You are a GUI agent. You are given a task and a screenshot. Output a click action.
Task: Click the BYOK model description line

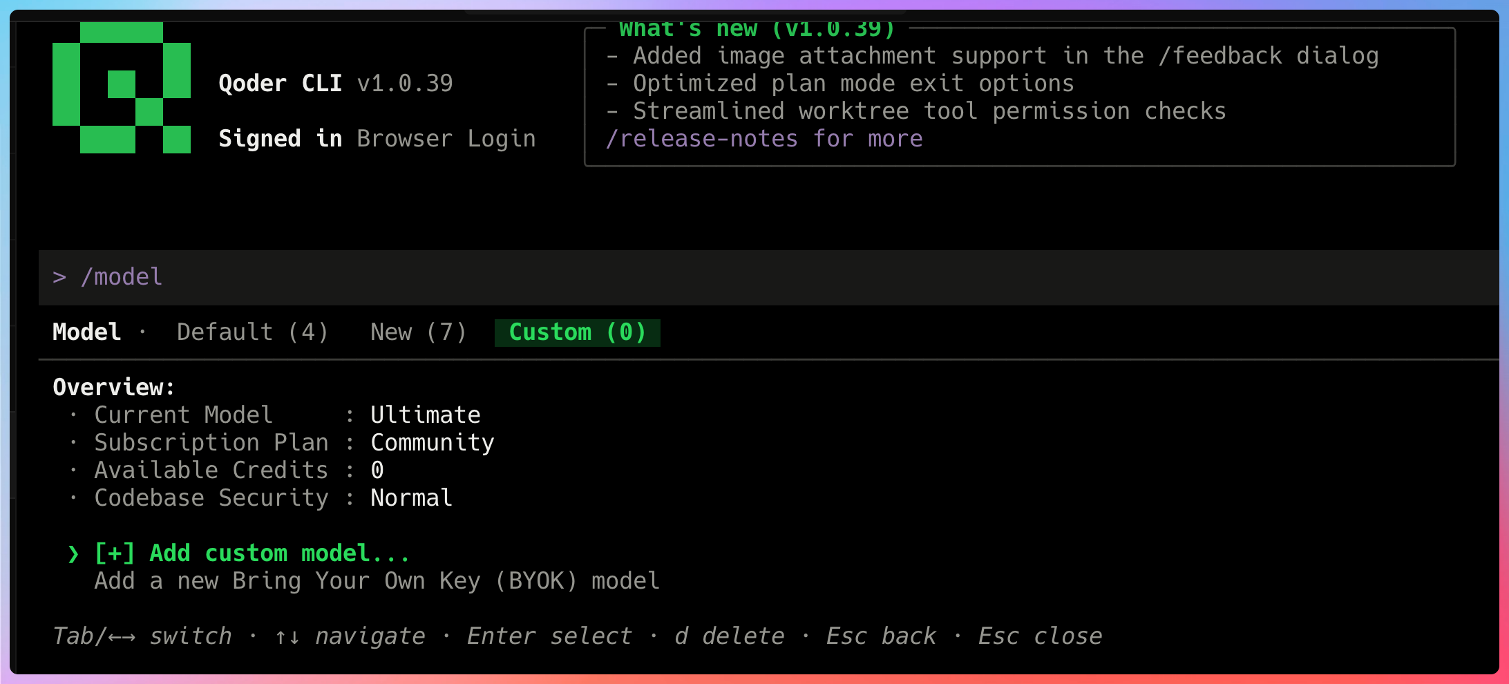tap(377, 581)
